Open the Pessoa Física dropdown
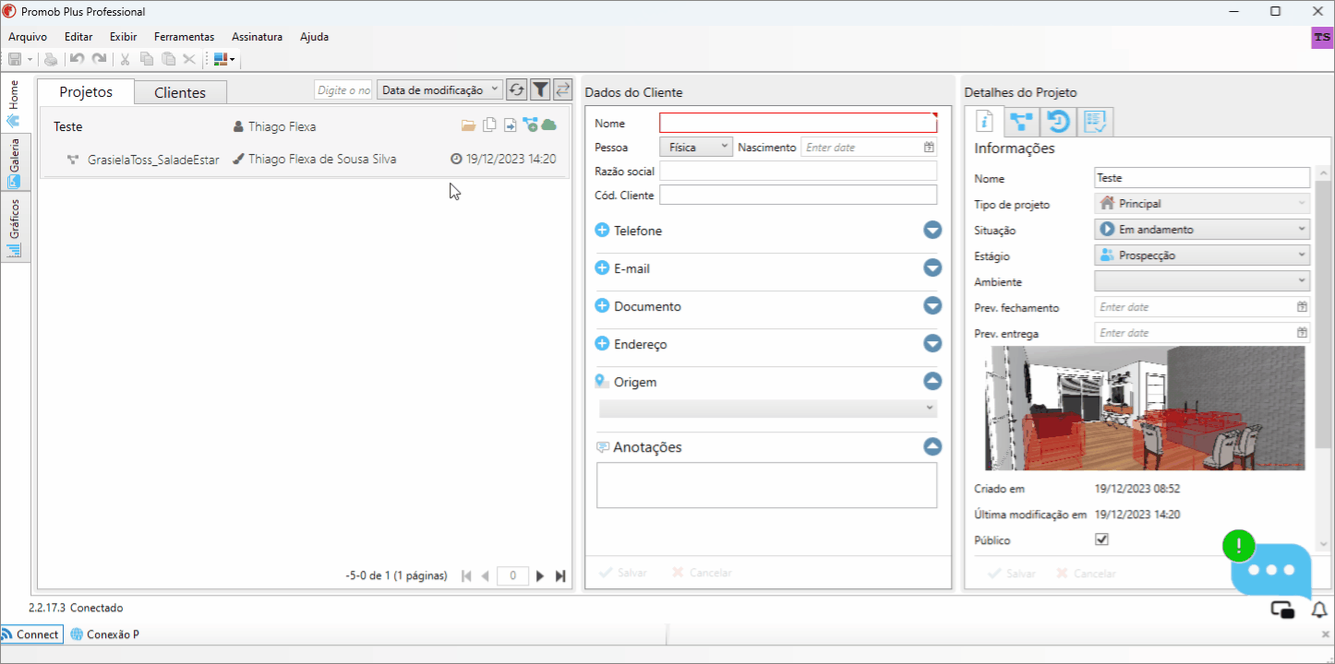The image size is (1335, 664). point(696,147)
